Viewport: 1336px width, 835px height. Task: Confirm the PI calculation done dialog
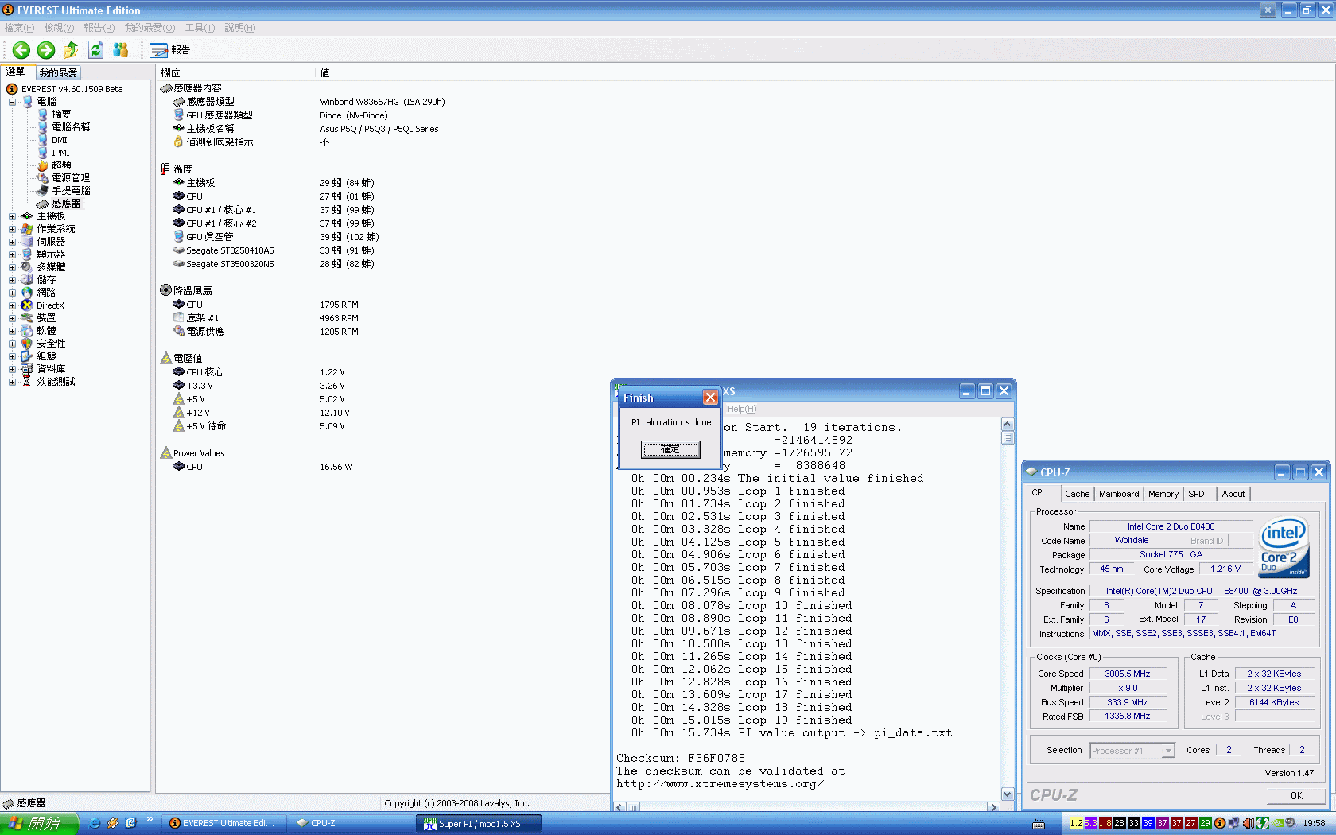tap(670, 449)
